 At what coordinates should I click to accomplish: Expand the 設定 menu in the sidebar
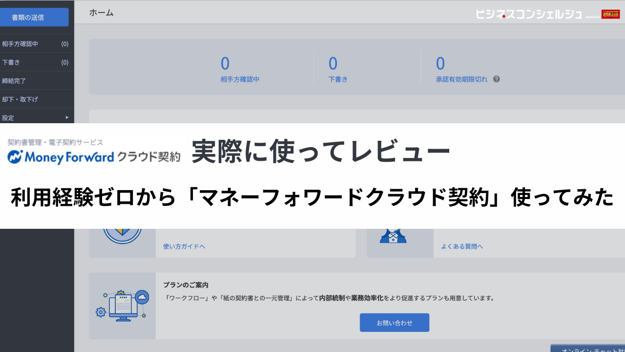pos(34,117)
